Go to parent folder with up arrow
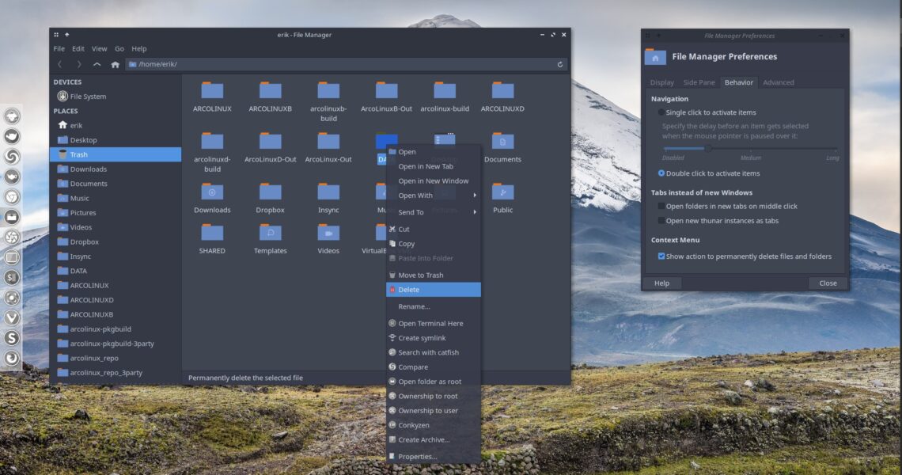 pos(97,64)
